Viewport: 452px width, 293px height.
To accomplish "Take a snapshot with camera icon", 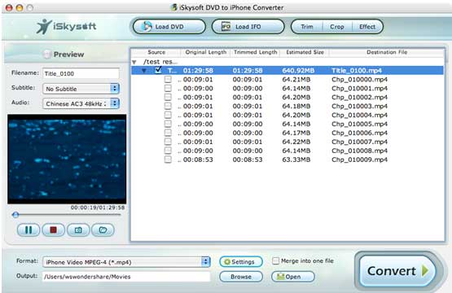I will (x=78, y=230).
